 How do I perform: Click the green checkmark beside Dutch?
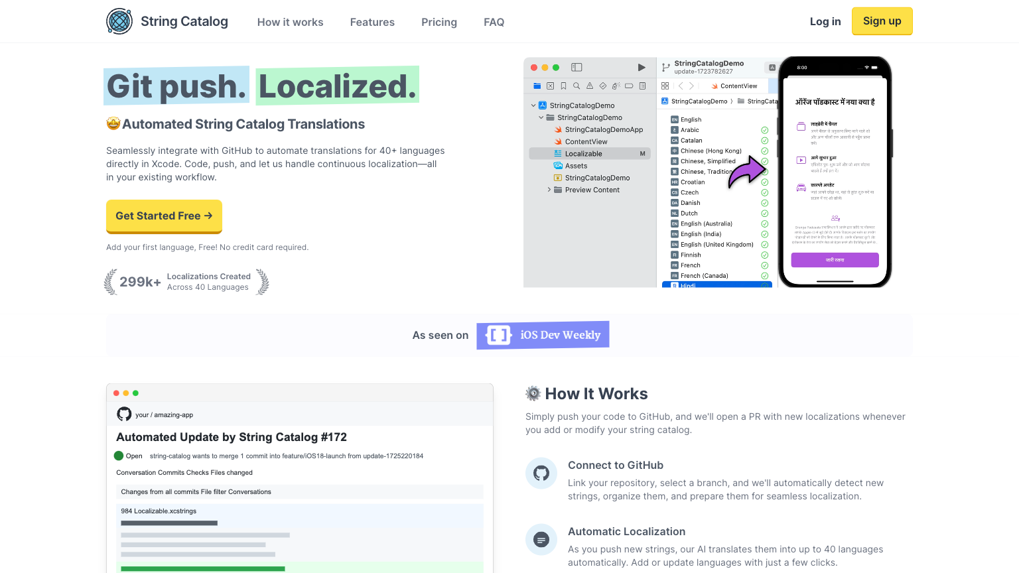click(764, 214)
